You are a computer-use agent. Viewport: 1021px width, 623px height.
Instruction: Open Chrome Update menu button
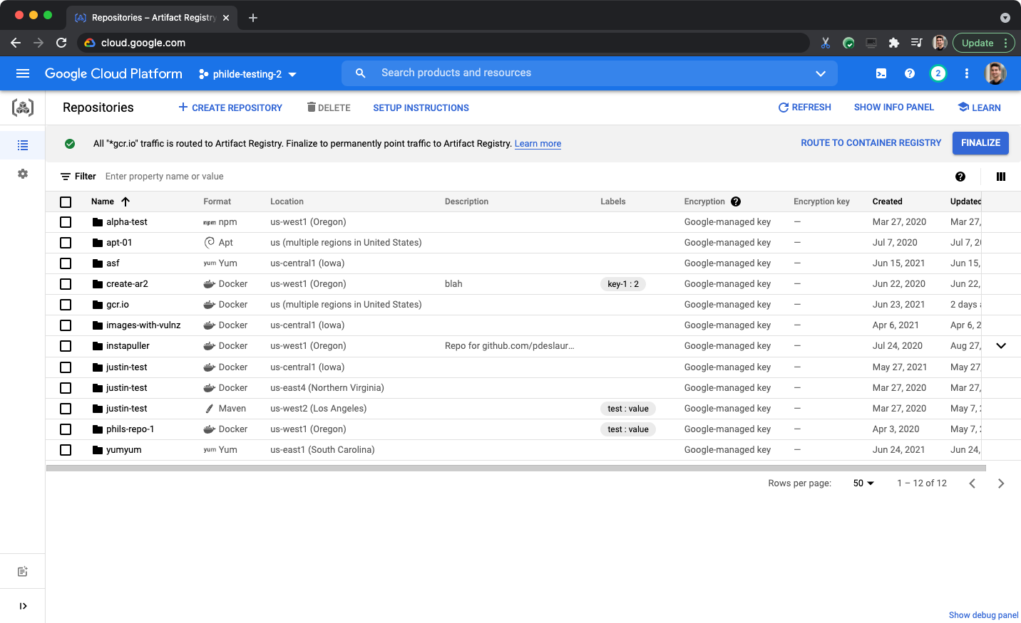click(x=983, y=43)
